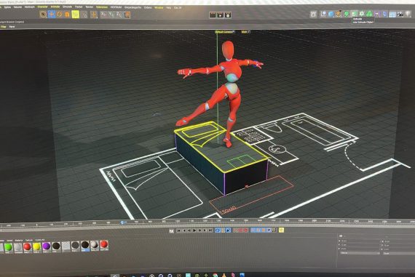Image resolution: width=415 pixels, height=277 pixels.
Task: Open the MoGraph menu
Action: coord(29,7)
